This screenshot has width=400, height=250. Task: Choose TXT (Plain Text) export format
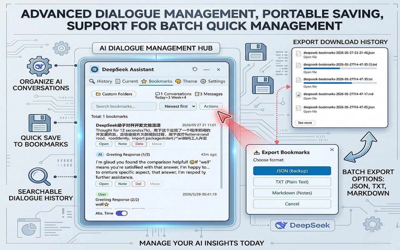(x=292, y=182)
